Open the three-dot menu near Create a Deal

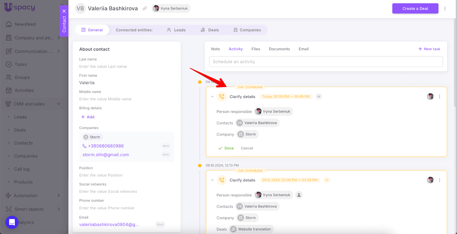tap(445, 9)
